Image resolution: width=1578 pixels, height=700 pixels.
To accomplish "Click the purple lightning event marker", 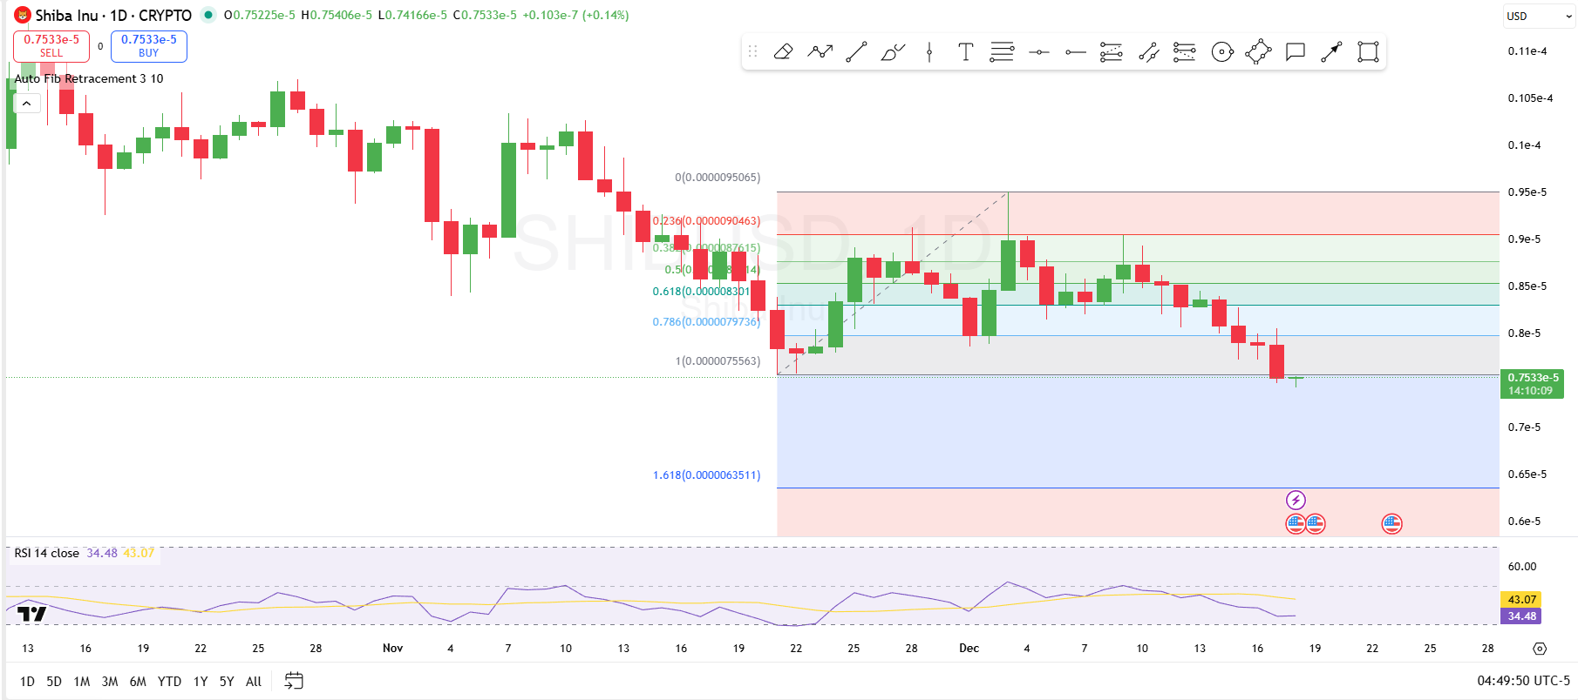I will click(x=1296, y=500).
